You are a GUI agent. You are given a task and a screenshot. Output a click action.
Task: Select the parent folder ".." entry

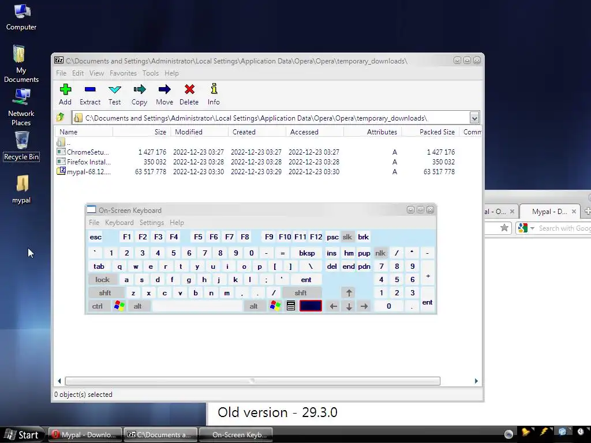tap(64, 142)
